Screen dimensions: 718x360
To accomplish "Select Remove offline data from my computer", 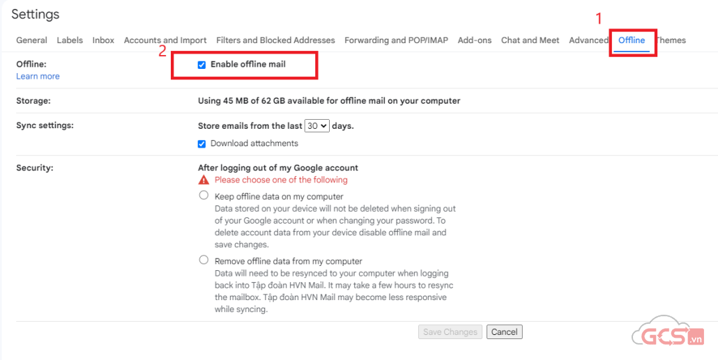I will (204, 260).
